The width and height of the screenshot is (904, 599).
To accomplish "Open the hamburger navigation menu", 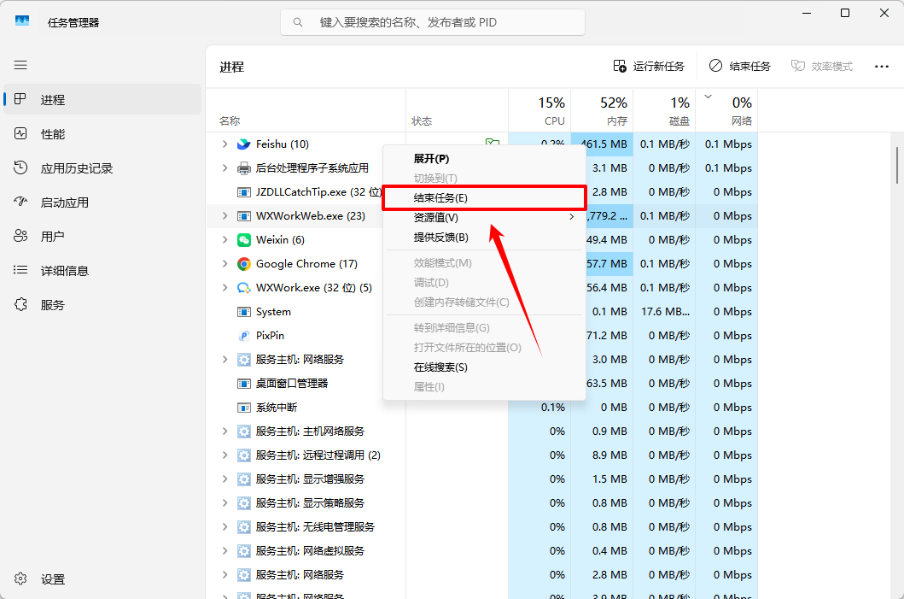I will [20, 65].
